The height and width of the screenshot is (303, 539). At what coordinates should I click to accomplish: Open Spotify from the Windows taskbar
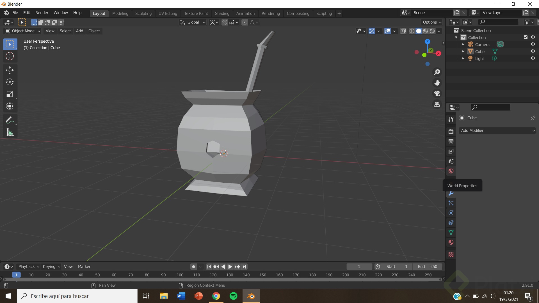click(x=233, y=296)
